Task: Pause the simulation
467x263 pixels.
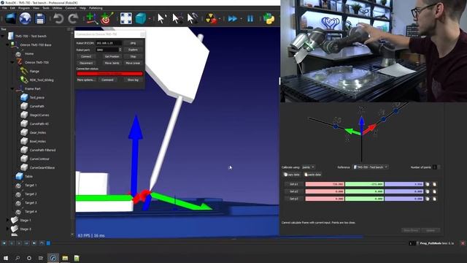Action: [x=250, y=19]
